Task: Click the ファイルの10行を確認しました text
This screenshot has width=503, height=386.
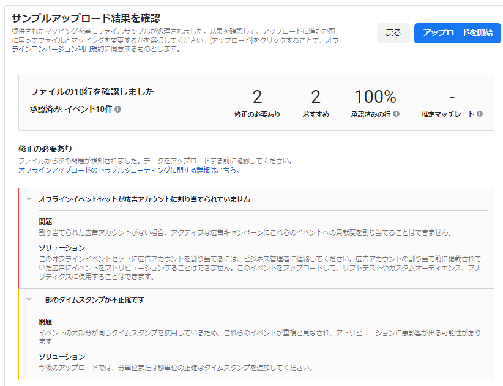Action: [x=92, y=92]
